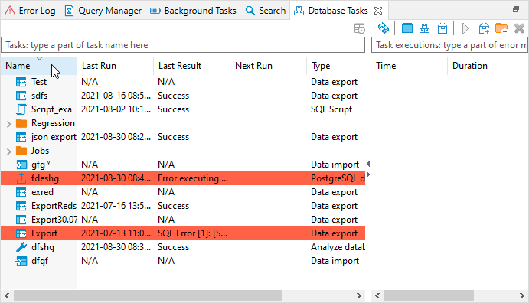
Task: Click the task scheduler icon in the toolbar
Action: pos(360,28)
